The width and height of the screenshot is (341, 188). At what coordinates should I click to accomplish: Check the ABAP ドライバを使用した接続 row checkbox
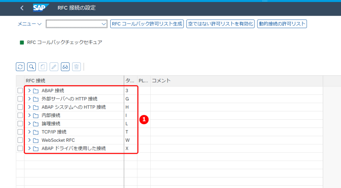pos(20,148)
